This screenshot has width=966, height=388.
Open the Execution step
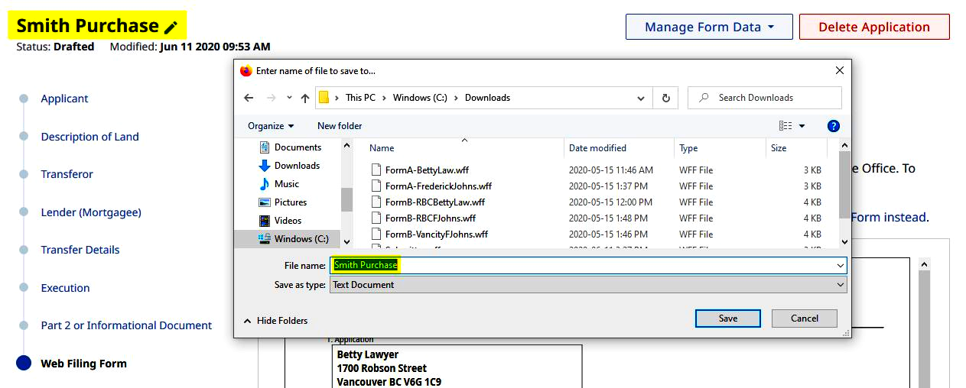coord(65,288)
